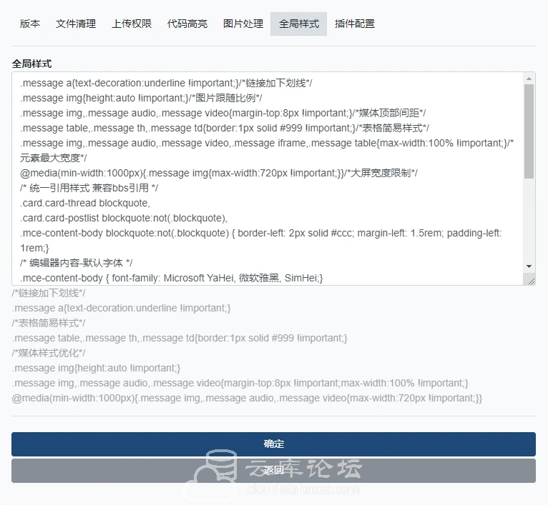
Task: Open the 图片处理 tab
Action: point(243,24)
